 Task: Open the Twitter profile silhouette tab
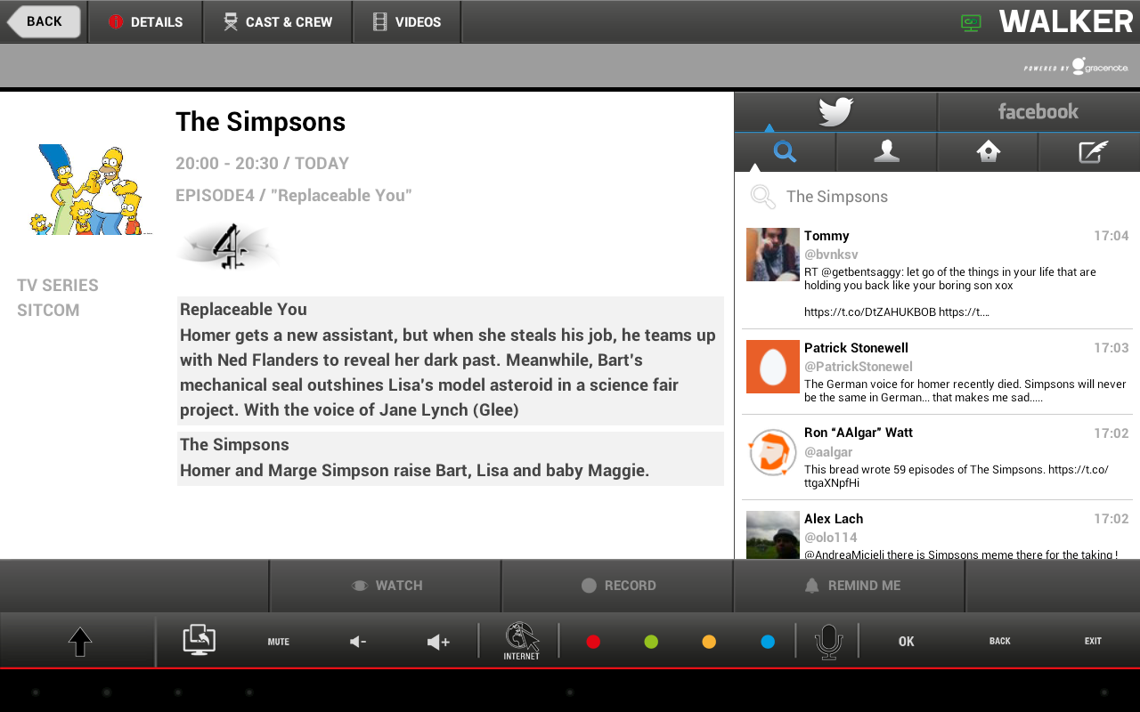pyautogui.click(x=886, y=152)
